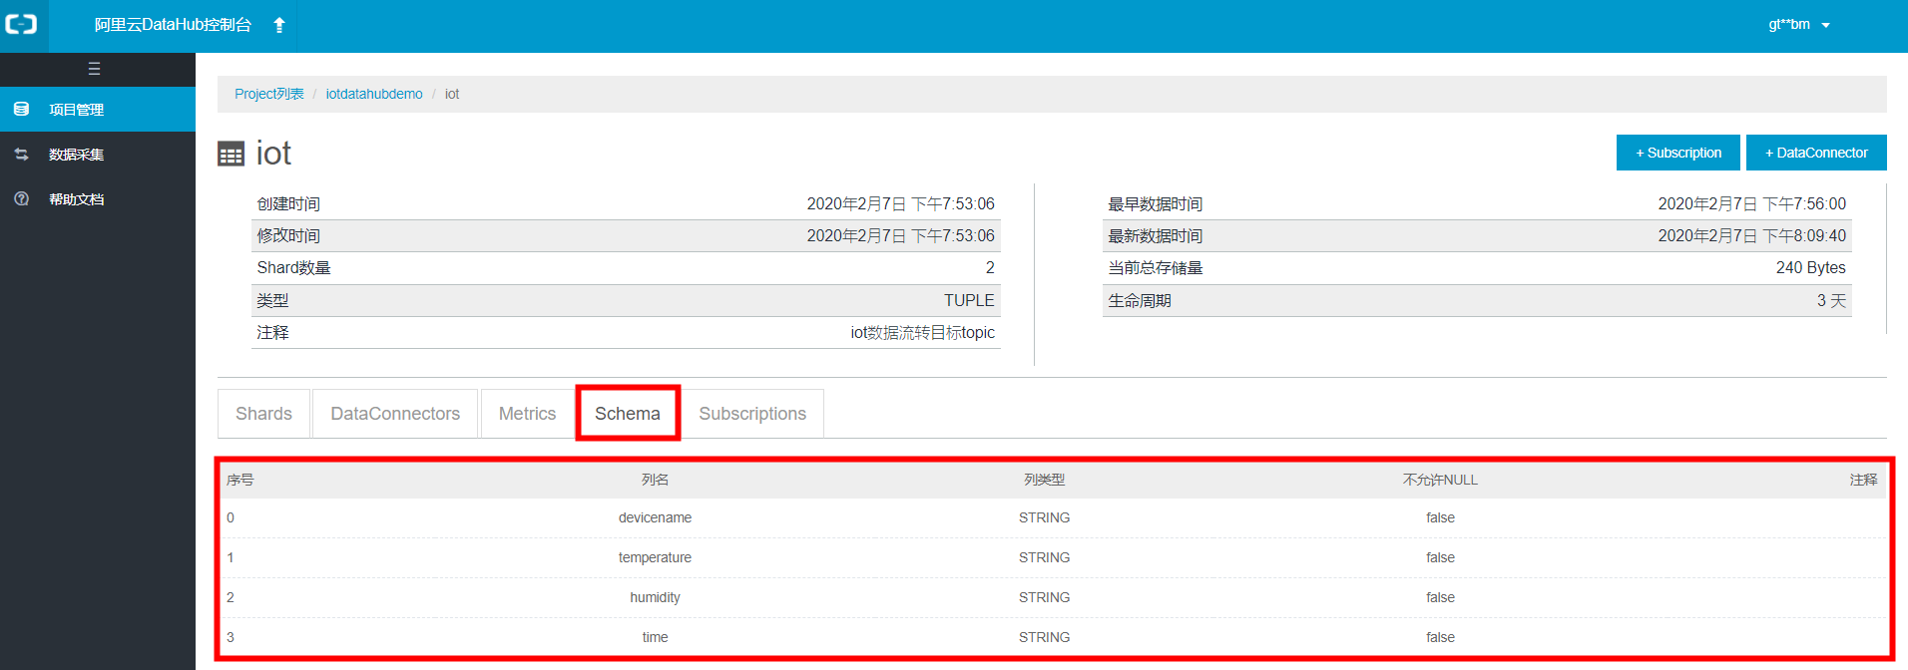Image resolution: width=1908 pixels, height=670 pixels.
Task: Click the 修改时间 label
Action: coord(288,235)
